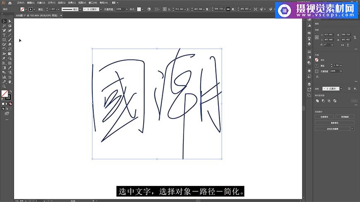Click stroke swatch in Properties appearance
This screenshot has width=360, height=202.
(x=317, y=66)
